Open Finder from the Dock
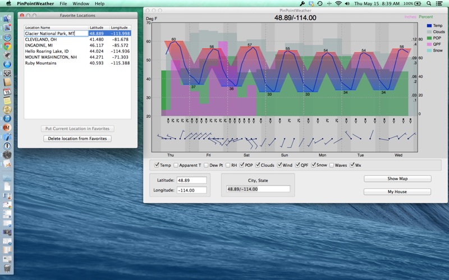The height and width of the screenshot is (280, 449). point(7,19)
